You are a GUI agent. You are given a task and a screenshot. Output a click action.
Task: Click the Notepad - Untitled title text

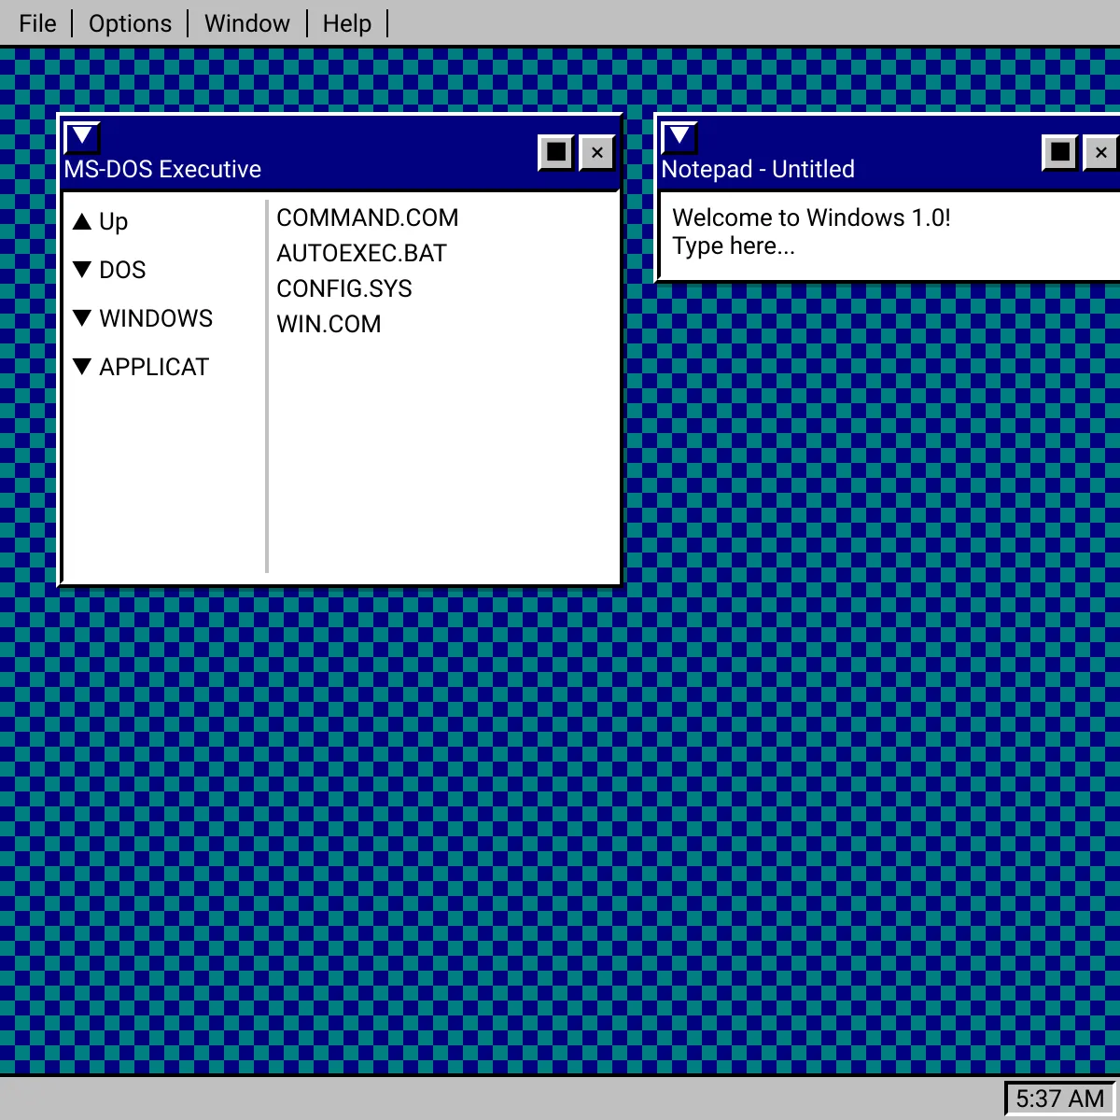(x=758, y=169)
